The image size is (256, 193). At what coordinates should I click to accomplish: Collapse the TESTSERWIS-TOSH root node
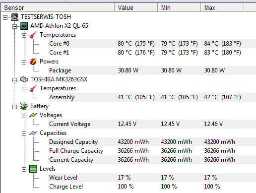coord(5,17)
